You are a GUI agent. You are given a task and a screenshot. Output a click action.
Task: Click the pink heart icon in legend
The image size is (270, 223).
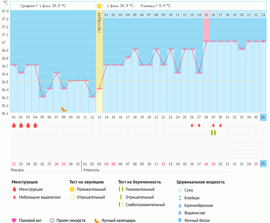(x=14, y=220)
